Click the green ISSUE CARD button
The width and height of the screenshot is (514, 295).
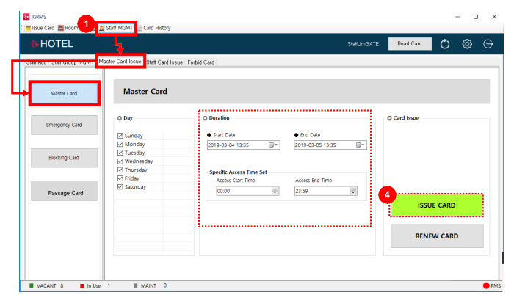pos(436,205)
